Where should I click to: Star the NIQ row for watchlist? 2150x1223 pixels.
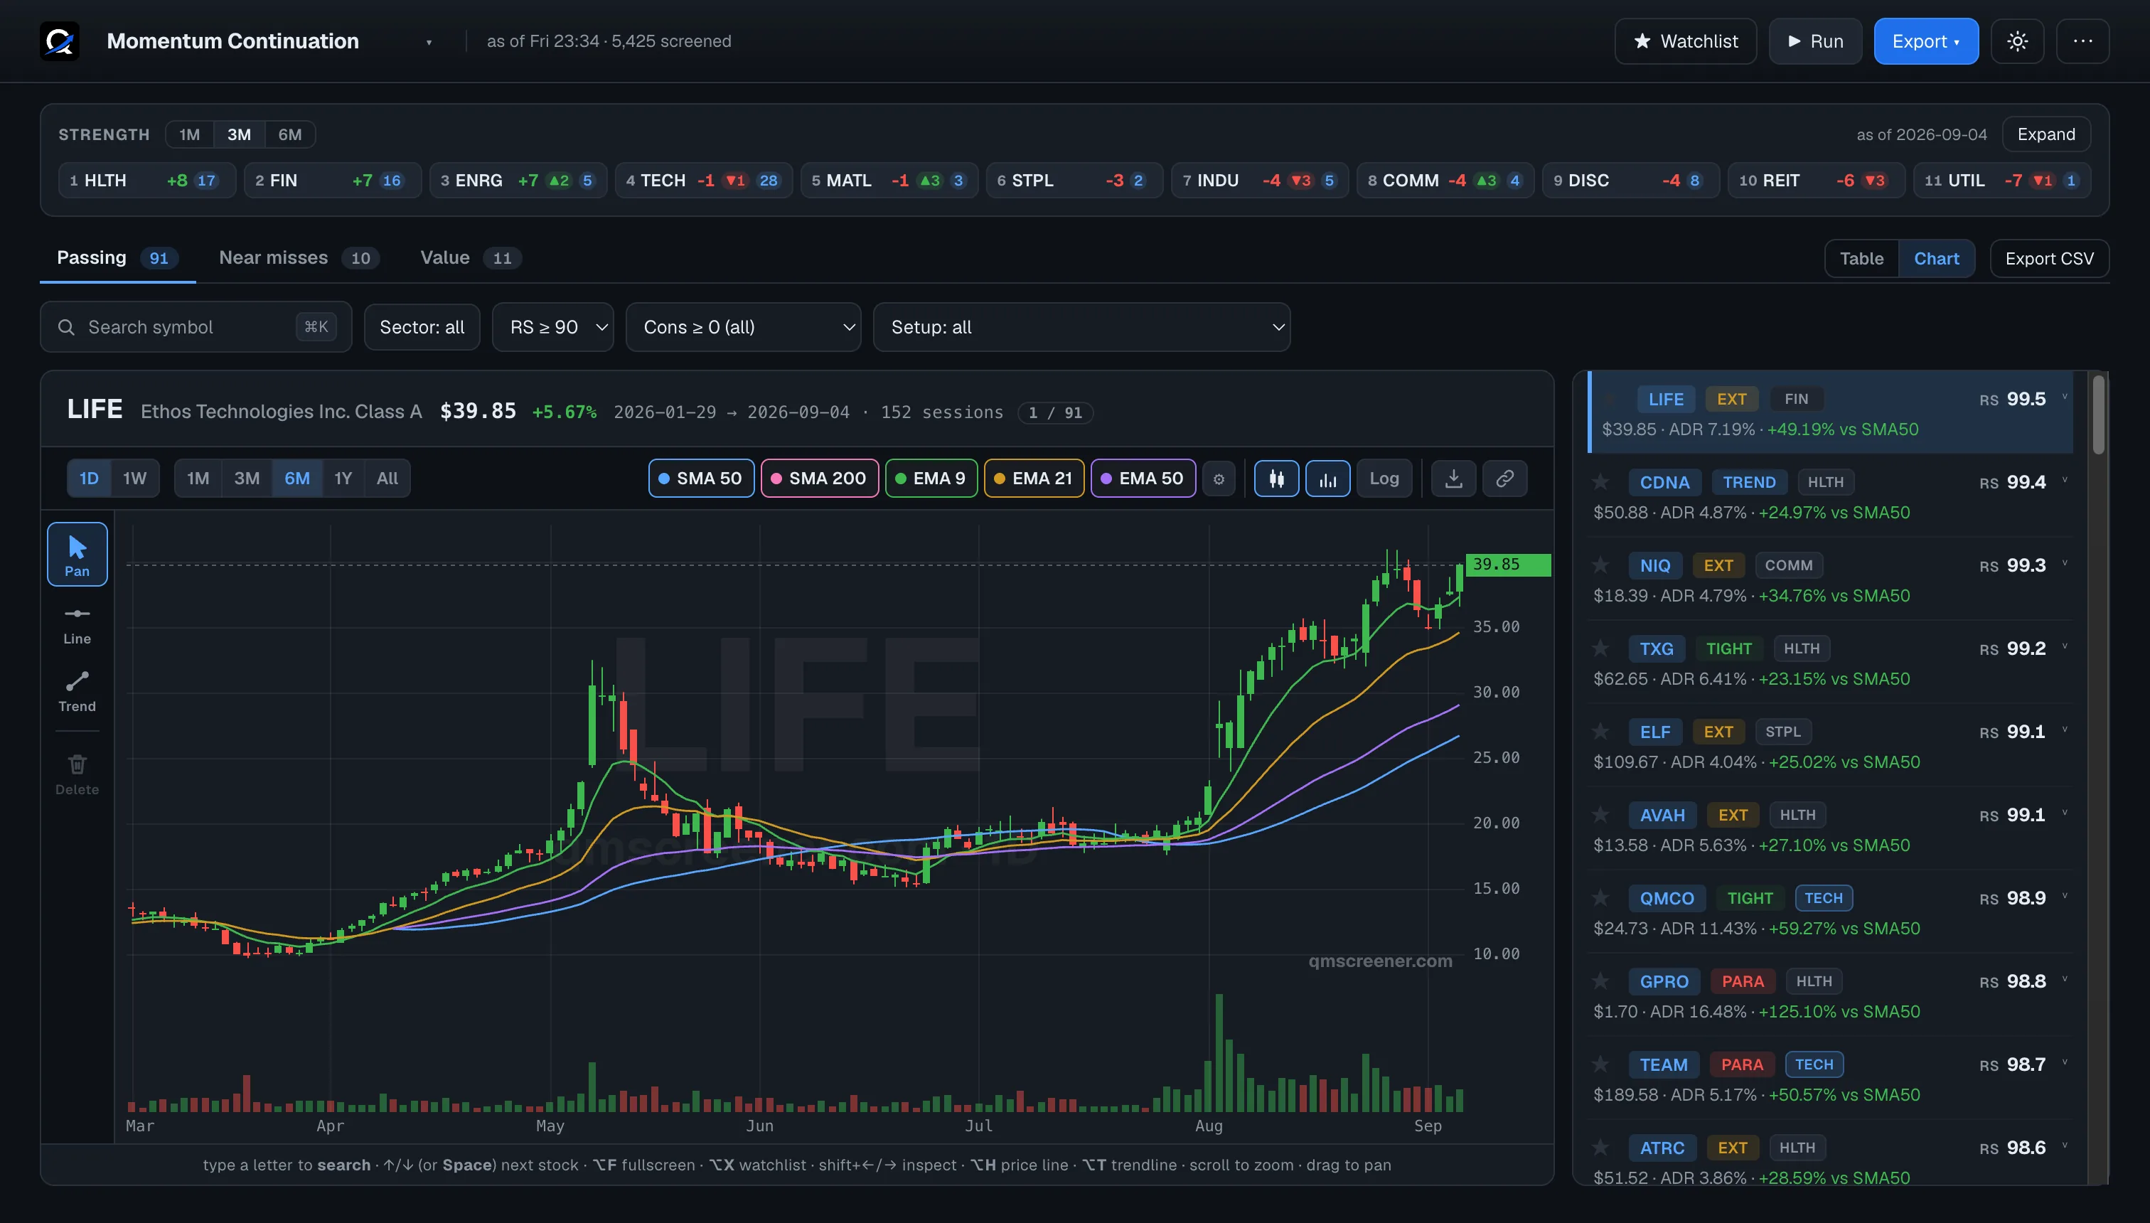1600,565
